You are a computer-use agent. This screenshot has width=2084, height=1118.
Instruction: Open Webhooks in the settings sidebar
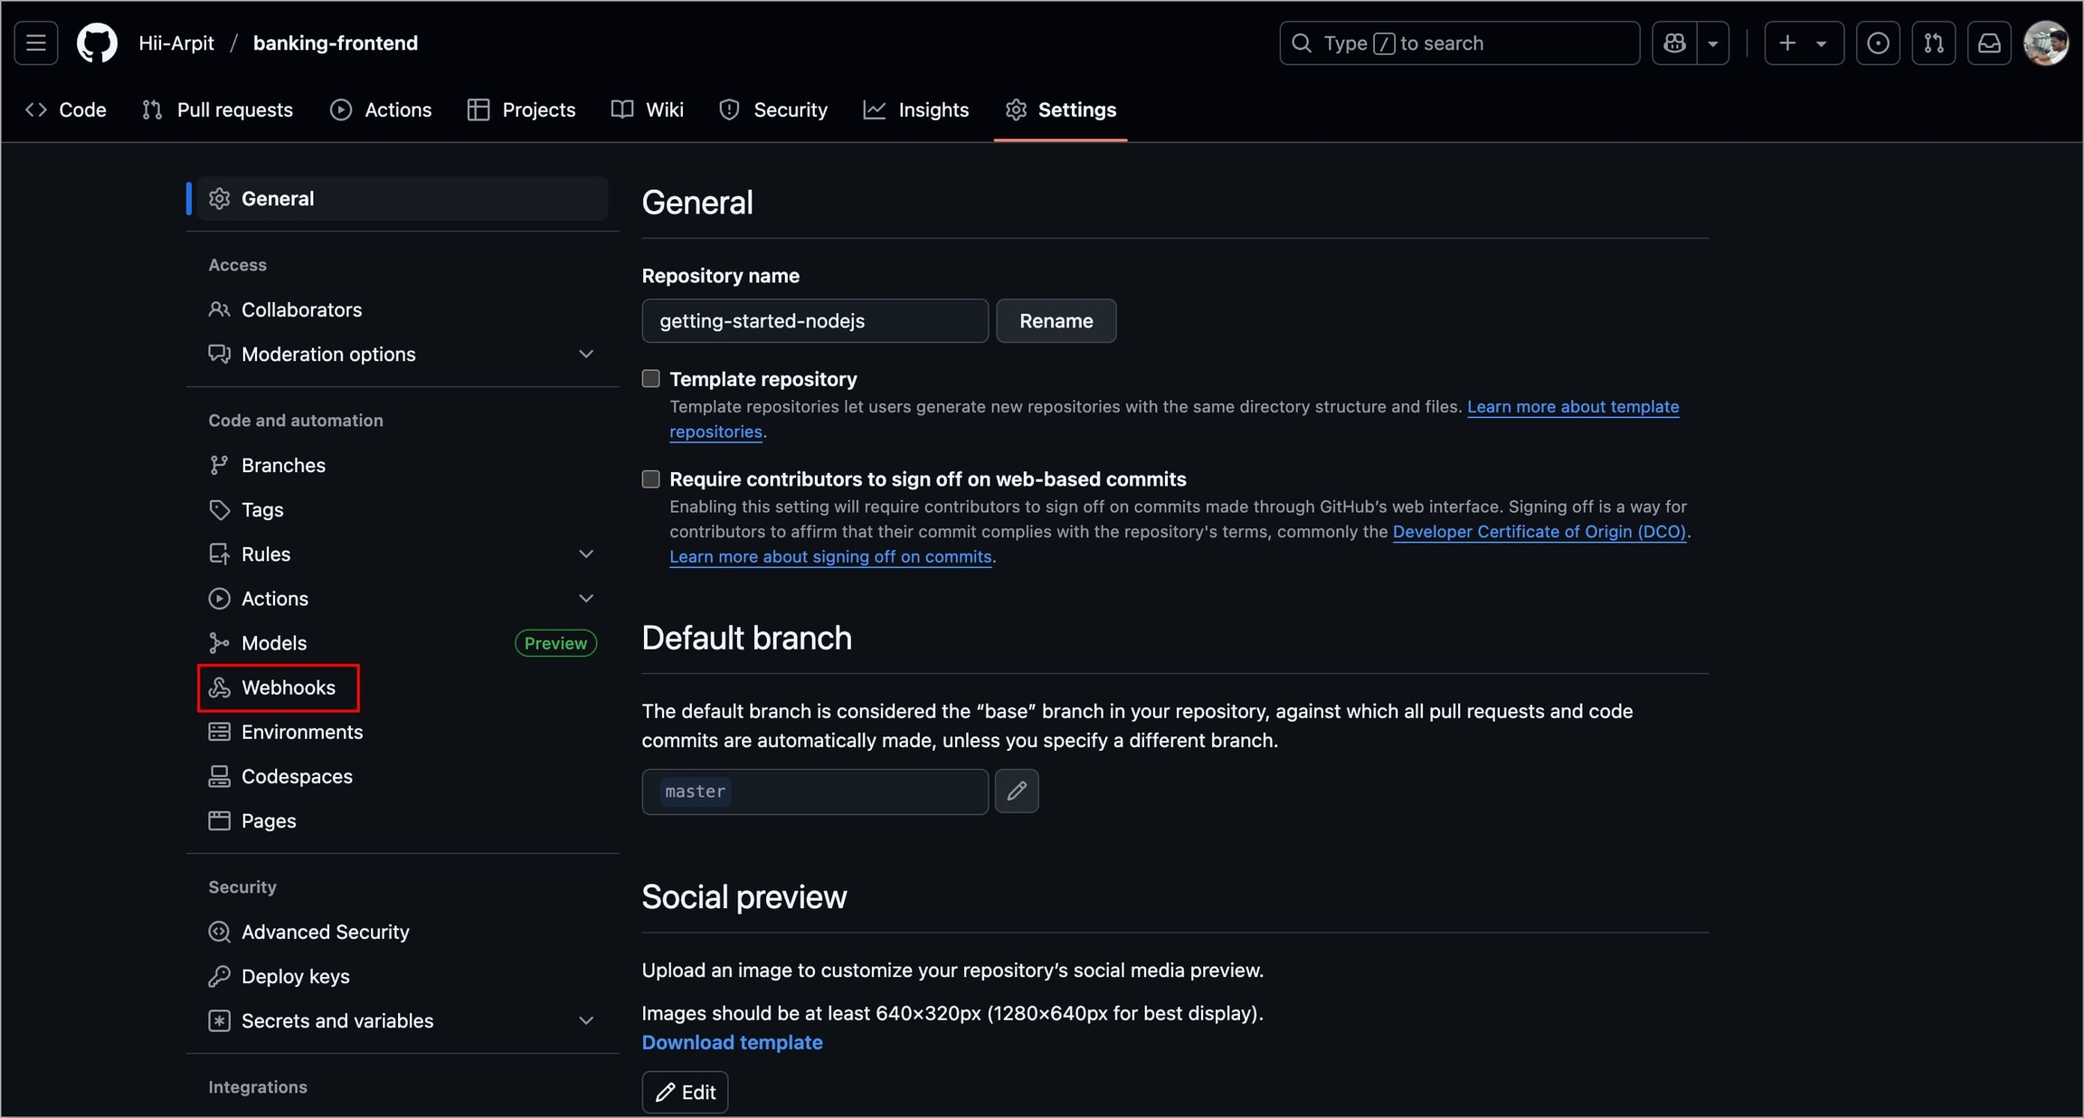[287, 687]
